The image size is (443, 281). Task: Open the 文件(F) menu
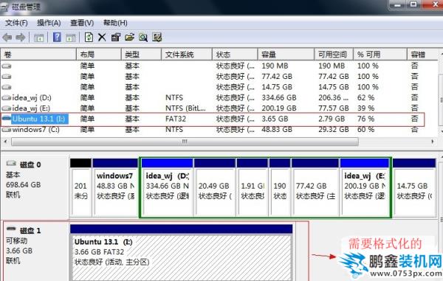16,23
